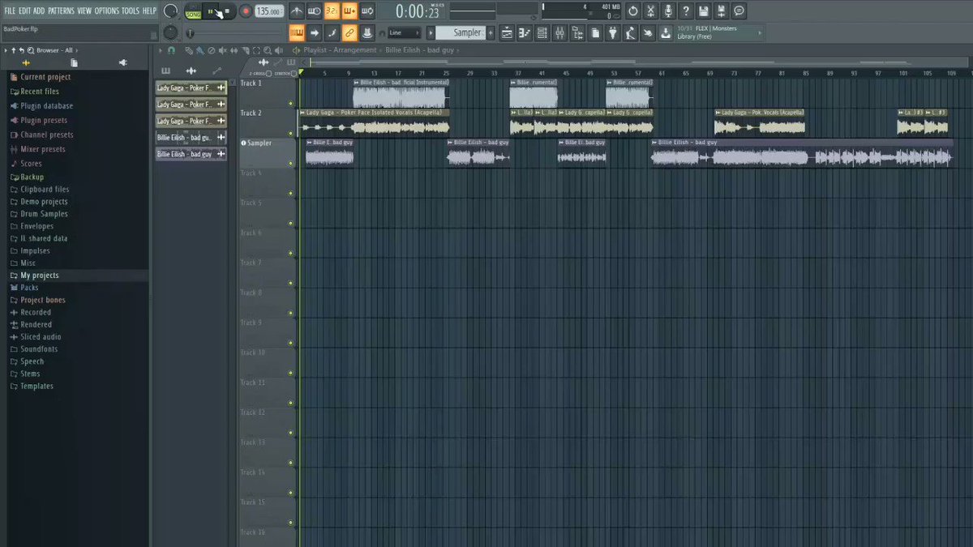Toggle typing keyboard to piano
This screenshot has width=973, height=547.
[296, 33]
